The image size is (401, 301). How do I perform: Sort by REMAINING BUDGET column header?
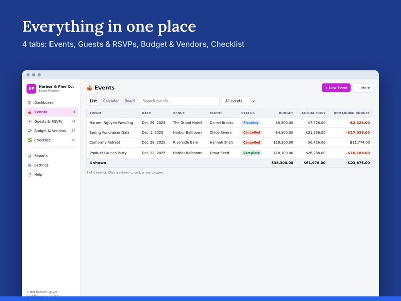point(352,113)
